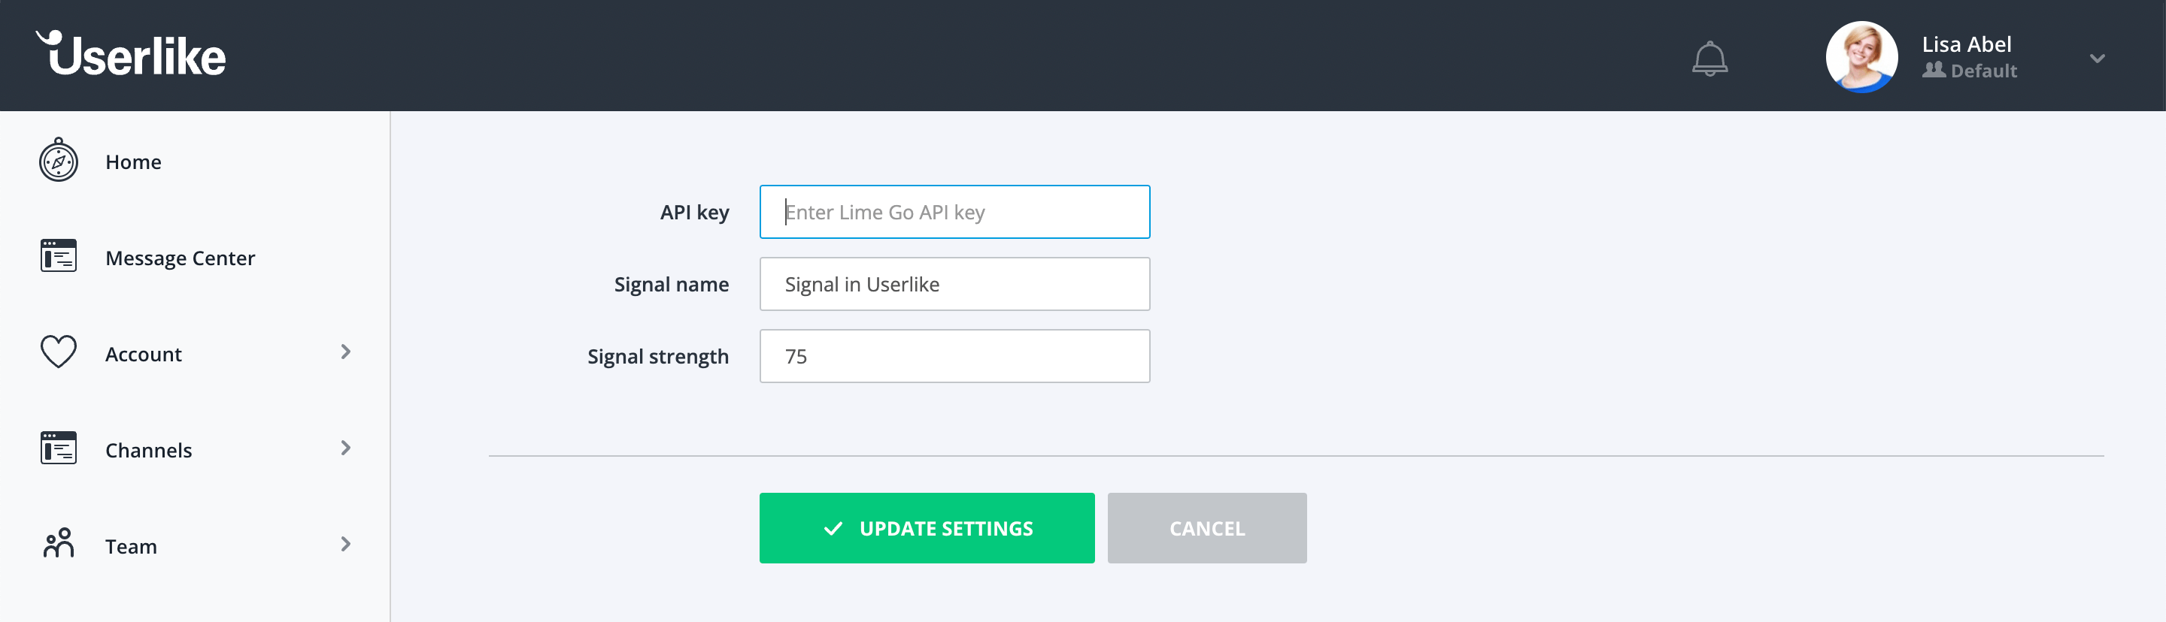Focus the API key input field
This screenshot has width=2166, height=622.
[954, 213]
